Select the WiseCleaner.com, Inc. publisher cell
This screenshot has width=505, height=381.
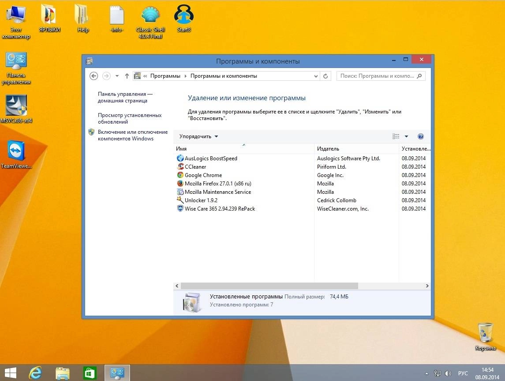pyautogui.click(x=343, y=208)
